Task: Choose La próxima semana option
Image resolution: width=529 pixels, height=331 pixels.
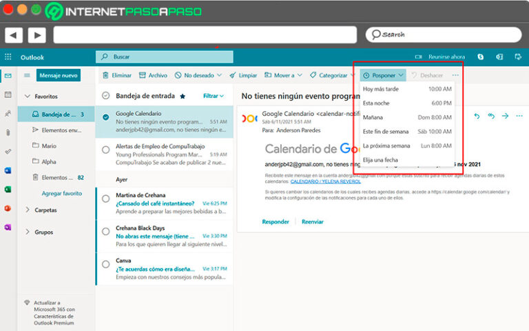Action: [407, 146]
